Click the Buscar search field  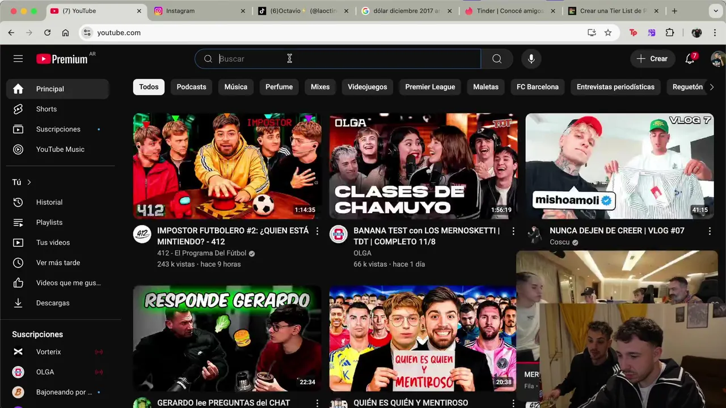(x=338, y=59)
